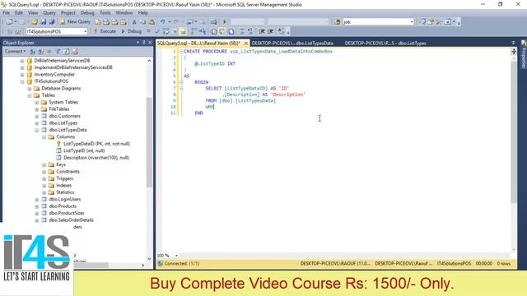Click the Open File toolbar icon

coord(35,22)
